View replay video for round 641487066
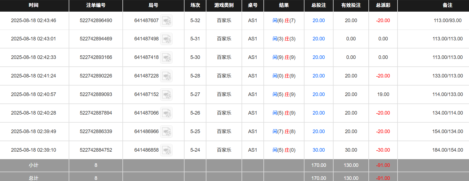Image resolution: width=469 pixels, height=181 pixels. pyautogui.click(x=166, y=113)
